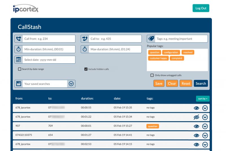
Task: Click the Reset button
Action: click(x=186, y=83)
